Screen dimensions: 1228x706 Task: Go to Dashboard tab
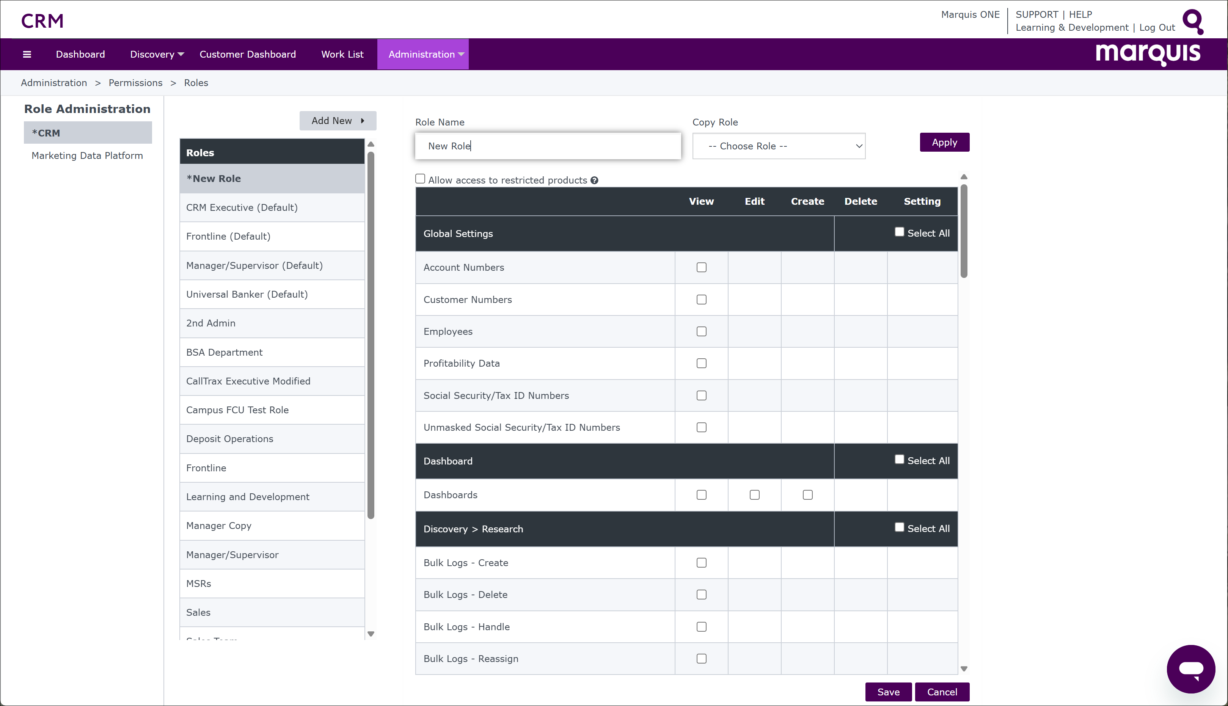80,54
